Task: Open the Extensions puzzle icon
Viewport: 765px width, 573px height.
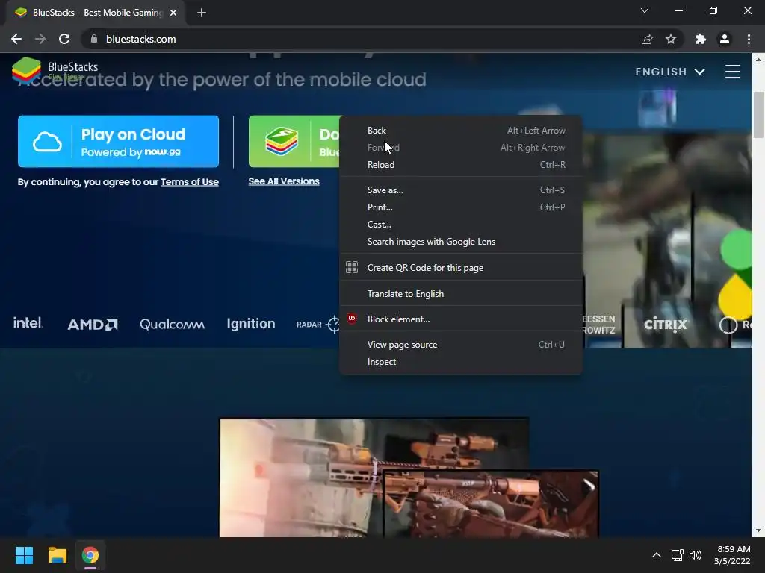Action: 701,39
